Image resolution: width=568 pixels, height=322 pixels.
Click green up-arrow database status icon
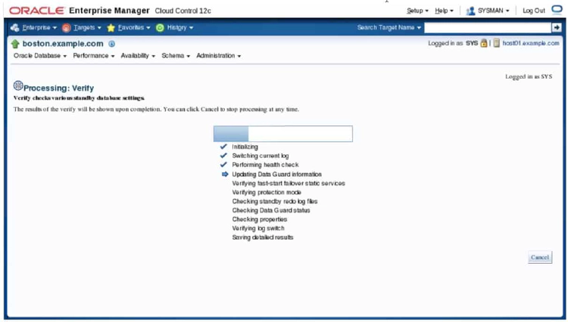click(15, 44)
